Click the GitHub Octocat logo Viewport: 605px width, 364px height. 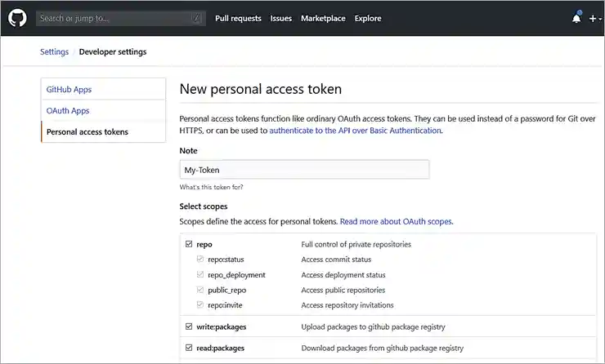point(18,18)
